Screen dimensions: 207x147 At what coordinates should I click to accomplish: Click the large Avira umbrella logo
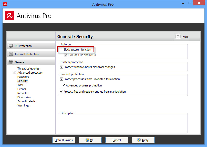coord(10,16)
